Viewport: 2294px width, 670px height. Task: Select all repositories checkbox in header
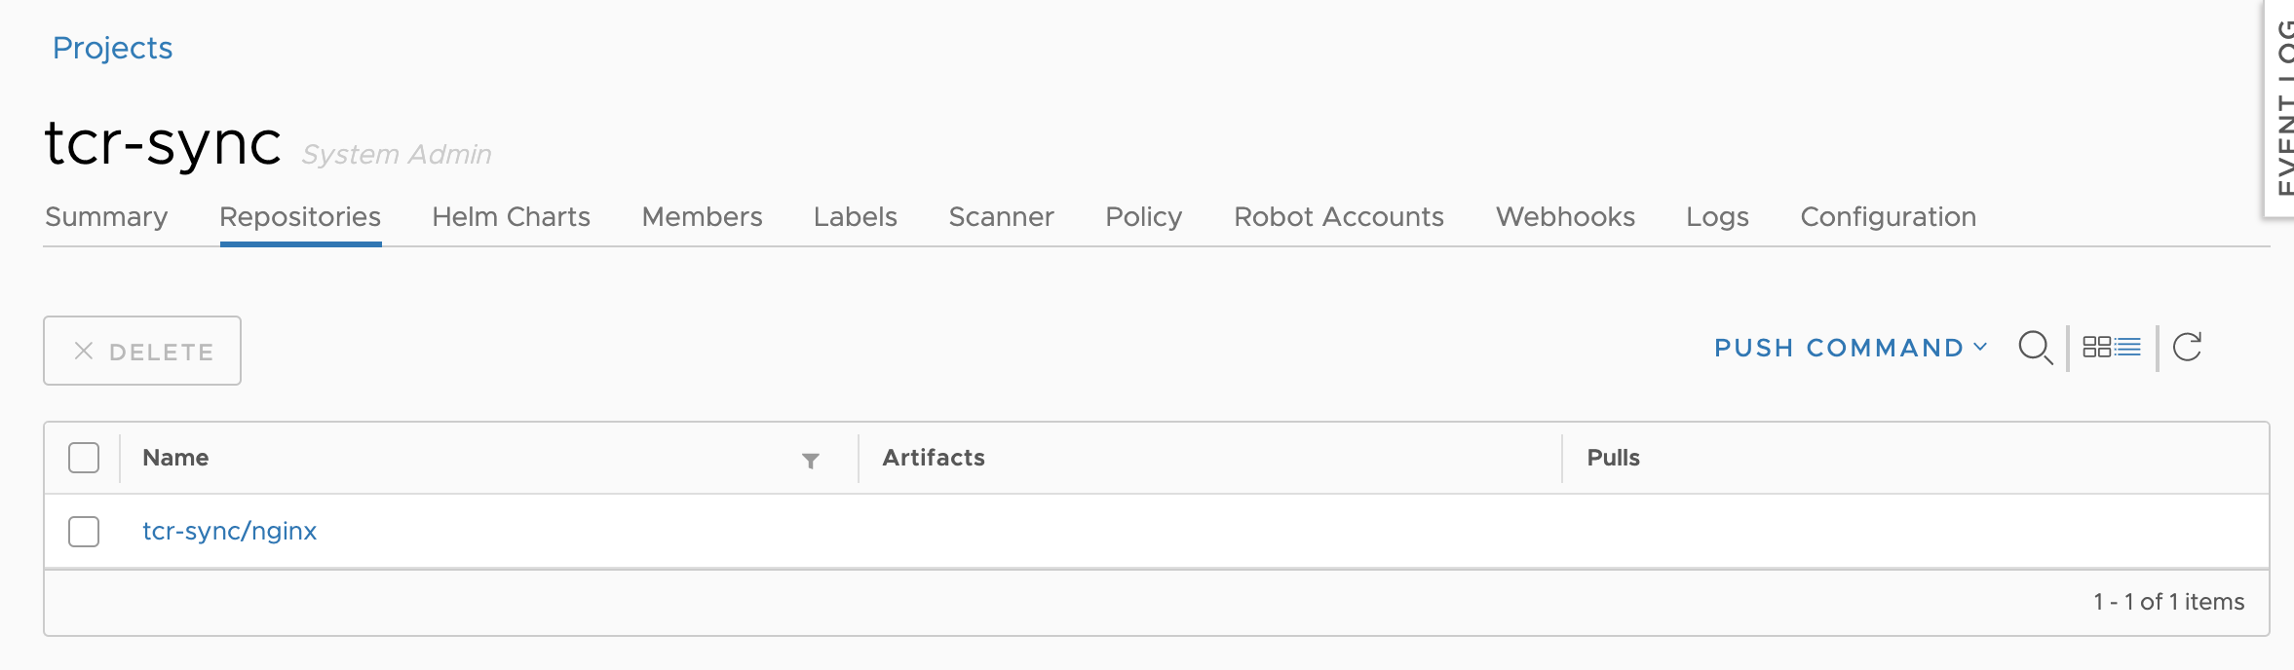point(84,458)
